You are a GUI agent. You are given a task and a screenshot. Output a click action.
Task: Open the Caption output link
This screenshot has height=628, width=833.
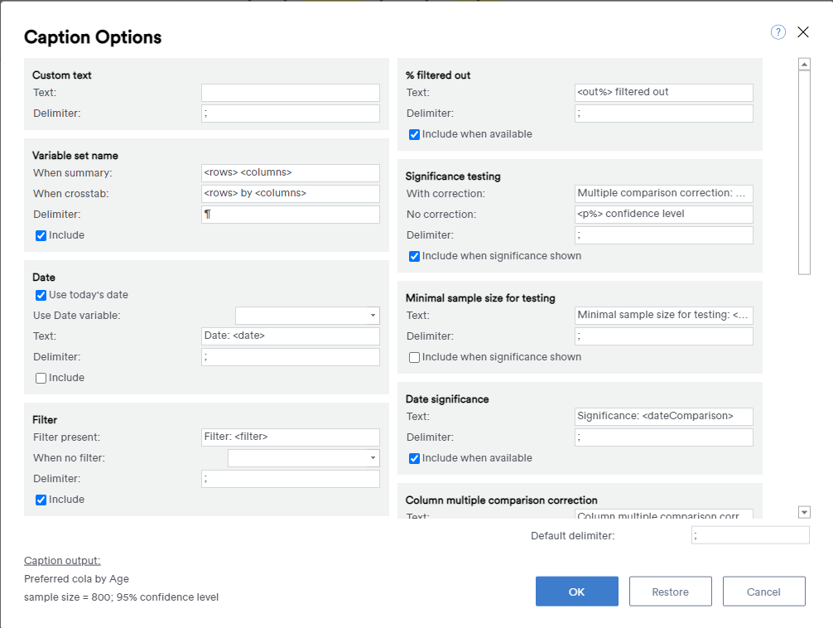tap(61, 560)
